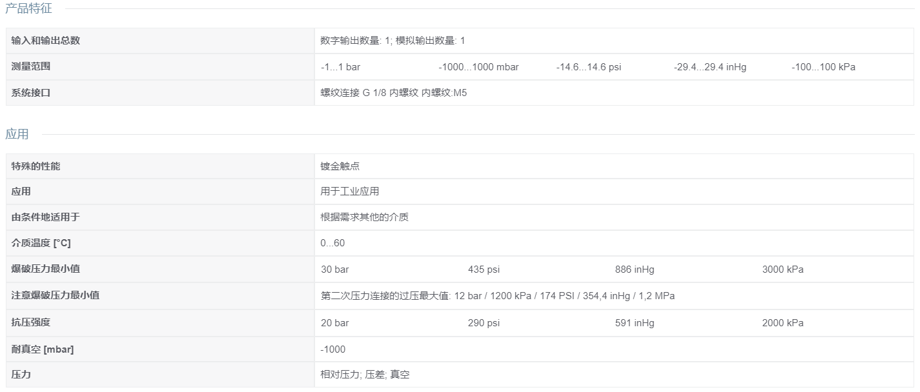Select the 3000 kPa value
The height and width of the screenshot is (392, 920).
pyautogui.click(x=783, y=269)
